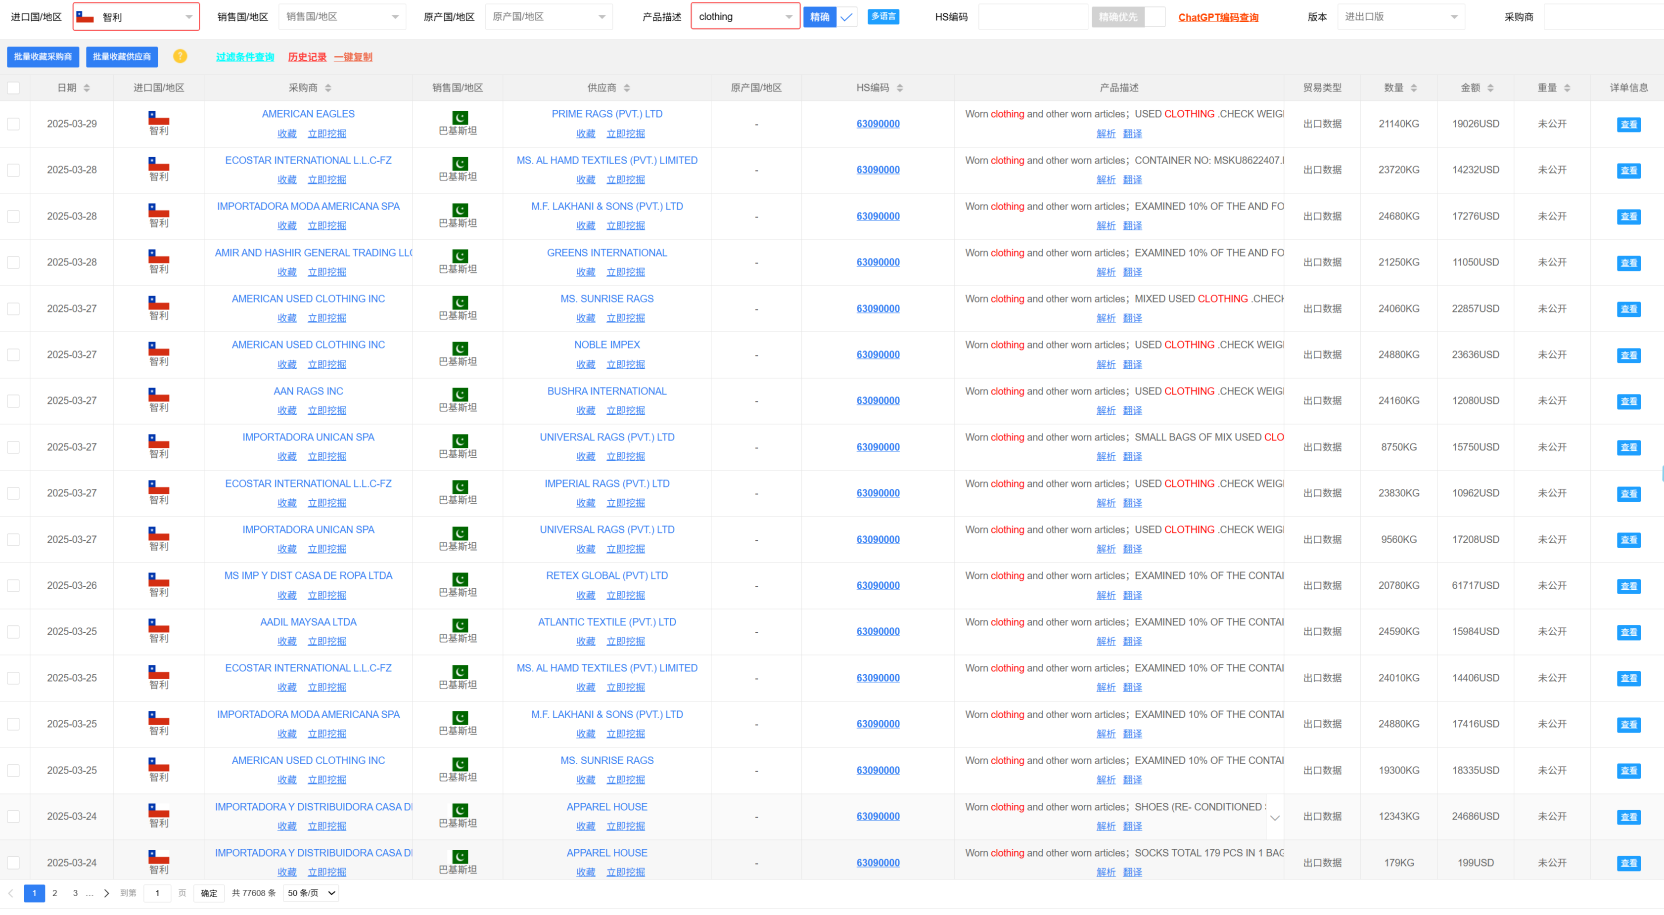The width and height of the screenshot is (1664, 915).
Task: Open 查看 details for AADIL MAYSAA LTDA row
Action: [x=1628, y=632]
